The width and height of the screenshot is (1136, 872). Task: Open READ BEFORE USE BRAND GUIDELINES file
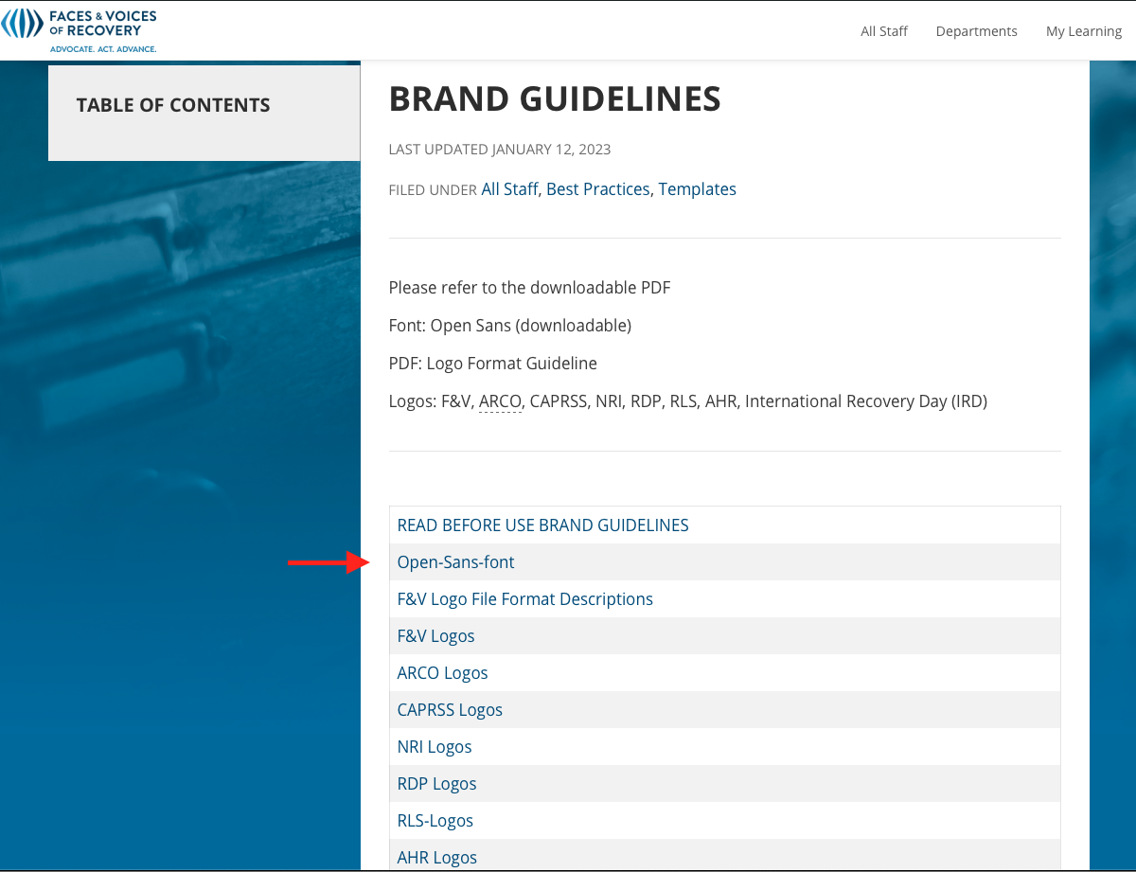(542, 525)
